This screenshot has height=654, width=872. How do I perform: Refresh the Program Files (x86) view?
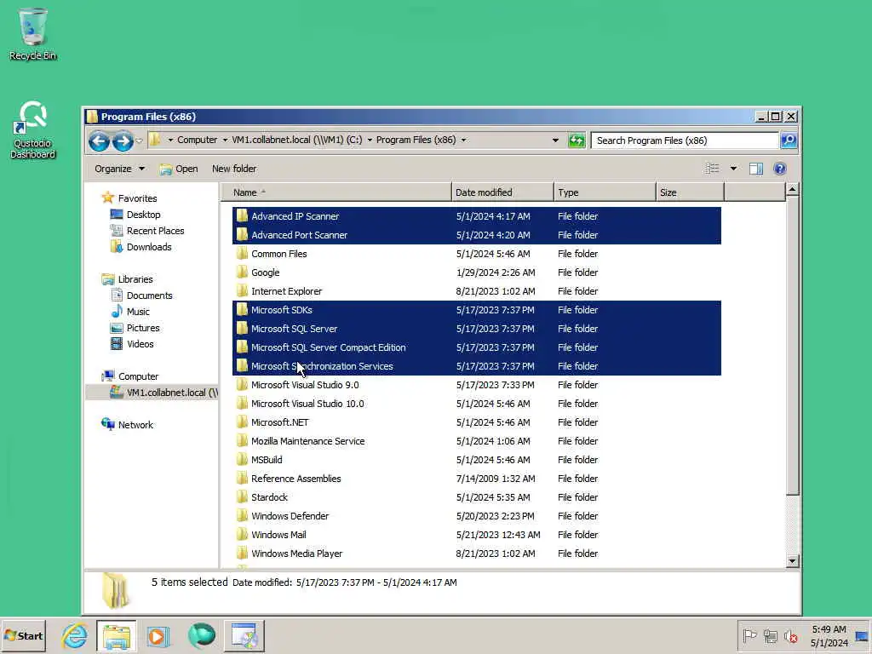click(577, 141)
